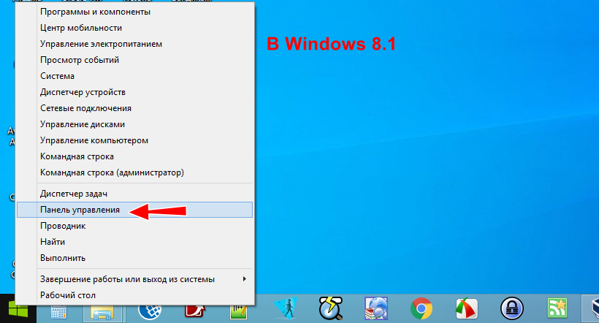Screen dimensions: 599x323
Task: Open the red arrow taskbar icon
Action: pos(195,311)
